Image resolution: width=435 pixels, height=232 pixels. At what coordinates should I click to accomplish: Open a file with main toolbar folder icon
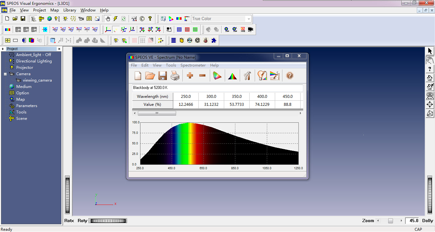(15, 19)
